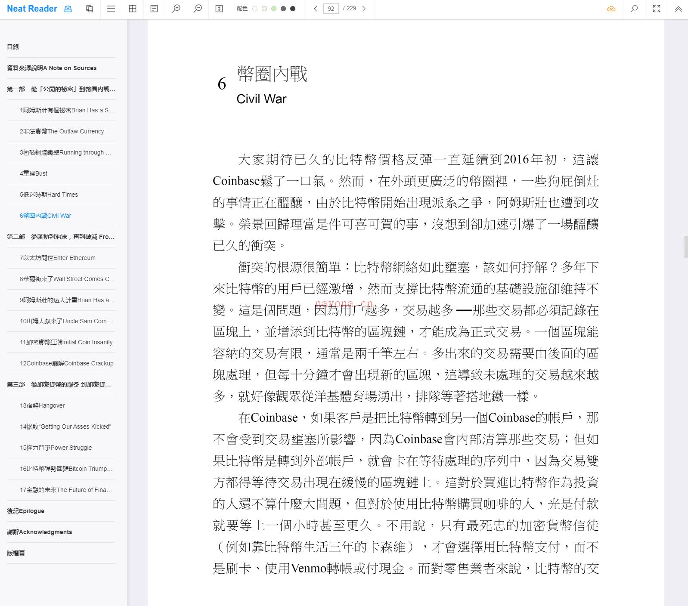
Task: Go to next page with right chevron
Action: pos(364,9)
